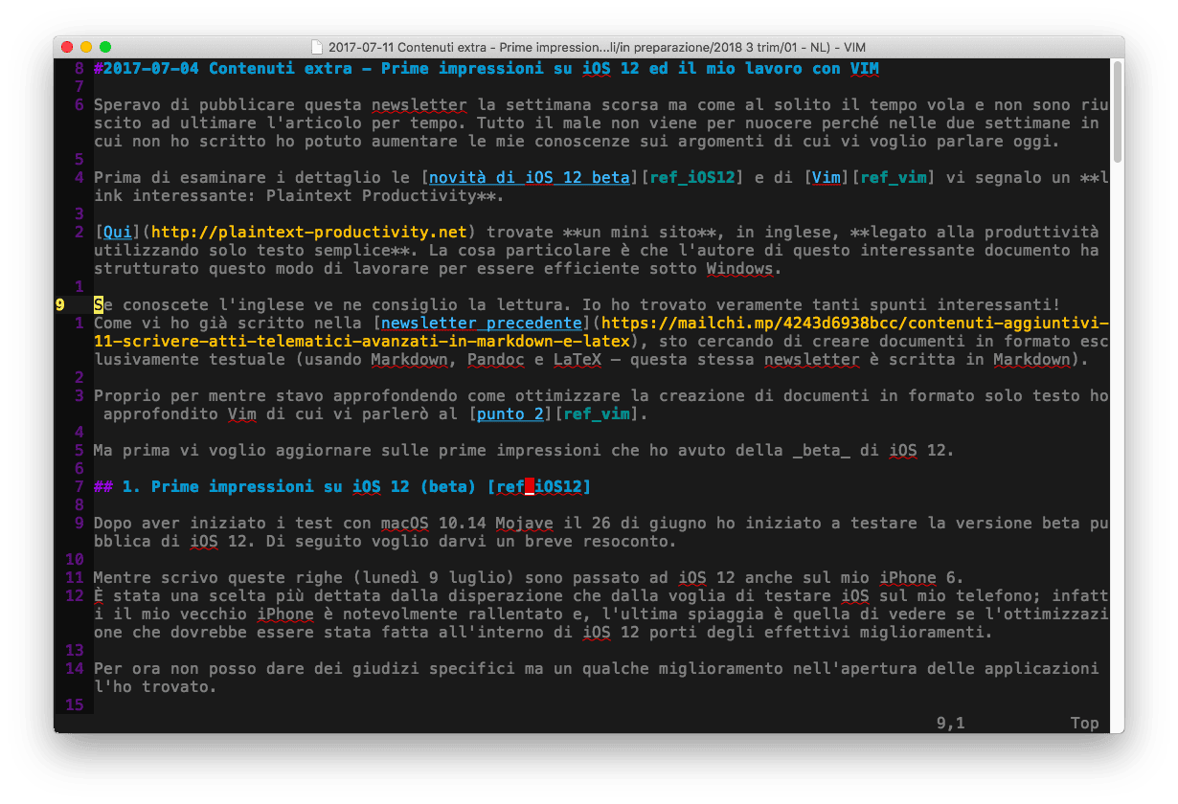
Task: Click the cursor position '9,1' in the status line
Action: tap(951, 724)
